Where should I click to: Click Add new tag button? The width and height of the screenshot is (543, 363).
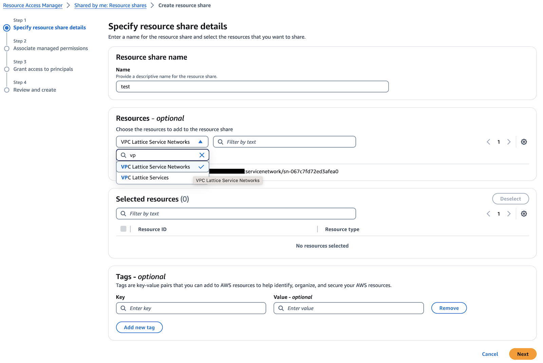point(139,327)
